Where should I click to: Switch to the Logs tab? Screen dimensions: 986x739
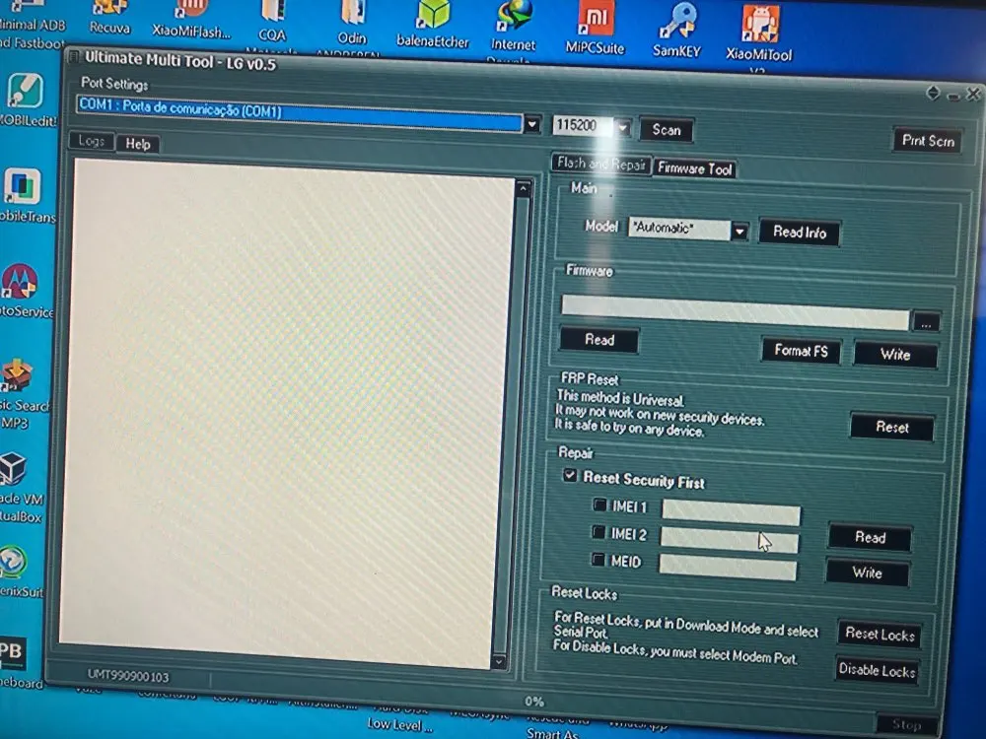[92, 141]
